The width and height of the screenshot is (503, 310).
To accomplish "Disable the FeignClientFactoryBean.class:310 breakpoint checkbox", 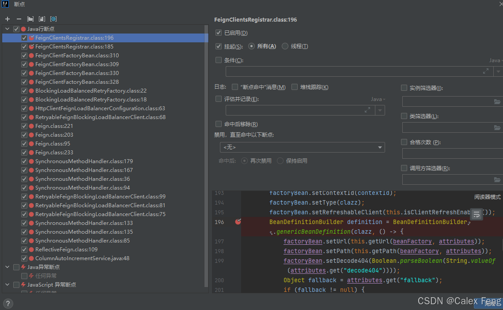I will pos(24,55).
